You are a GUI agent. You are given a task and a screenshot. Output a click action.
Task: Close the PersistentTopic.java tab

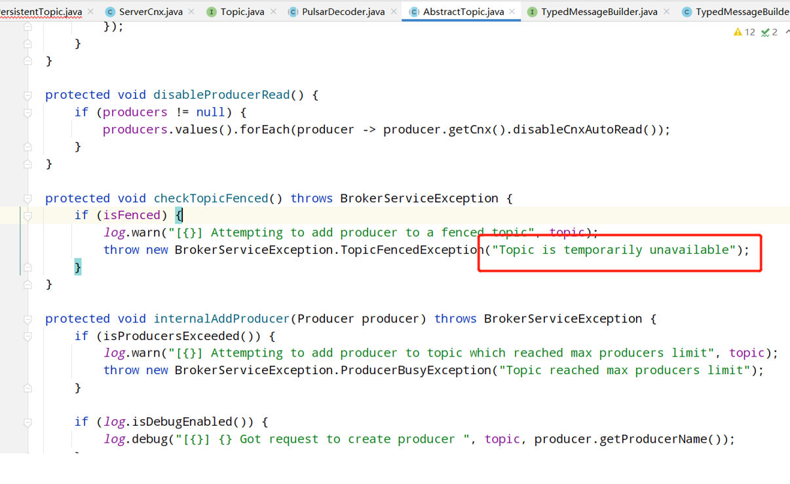coord(90,12)
